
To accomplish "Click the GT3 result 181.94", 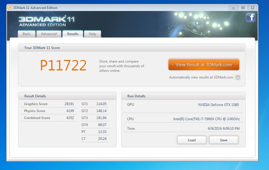I will [x=101, y=118].
